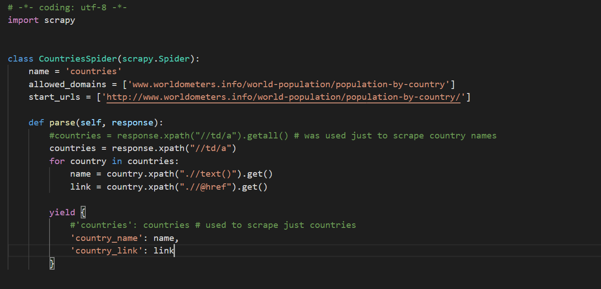This screenshot has height=289, width=601.
Task: Click the yield keyword
Action: [x=62, y=212]
